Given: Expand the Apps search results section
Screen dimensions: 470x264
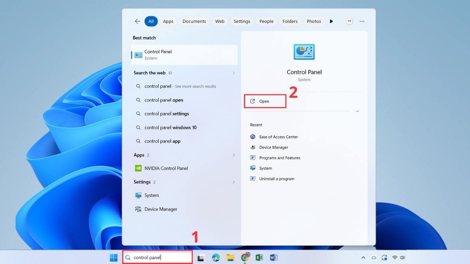Looking at the screenshot, I should click(x=234, y=155).
